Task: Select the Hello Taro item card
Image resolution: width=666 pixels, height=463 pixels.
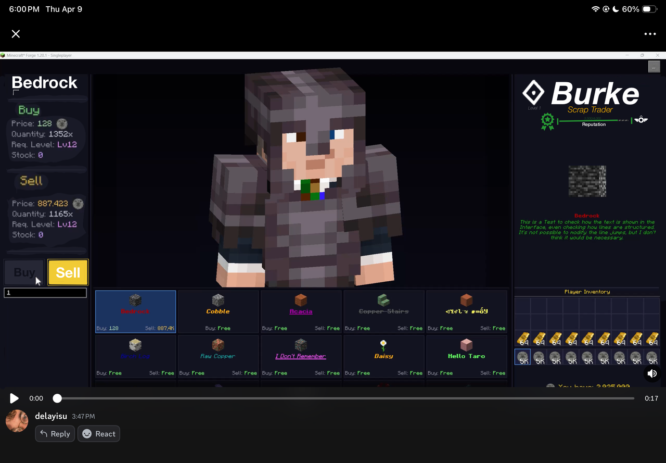Action: (x=466, y=356)
